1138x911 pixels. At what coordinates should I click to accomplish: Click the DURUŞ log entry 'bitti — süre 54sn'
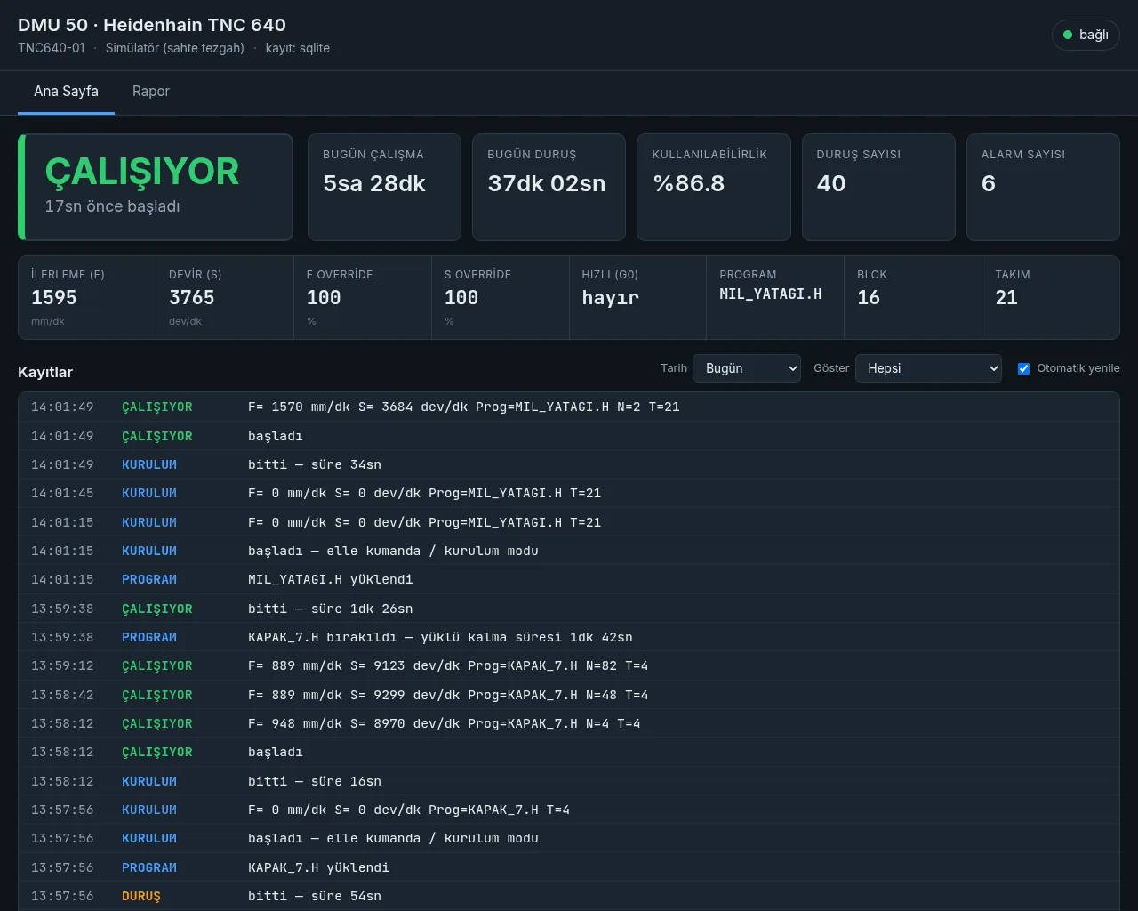pos(569,896)
